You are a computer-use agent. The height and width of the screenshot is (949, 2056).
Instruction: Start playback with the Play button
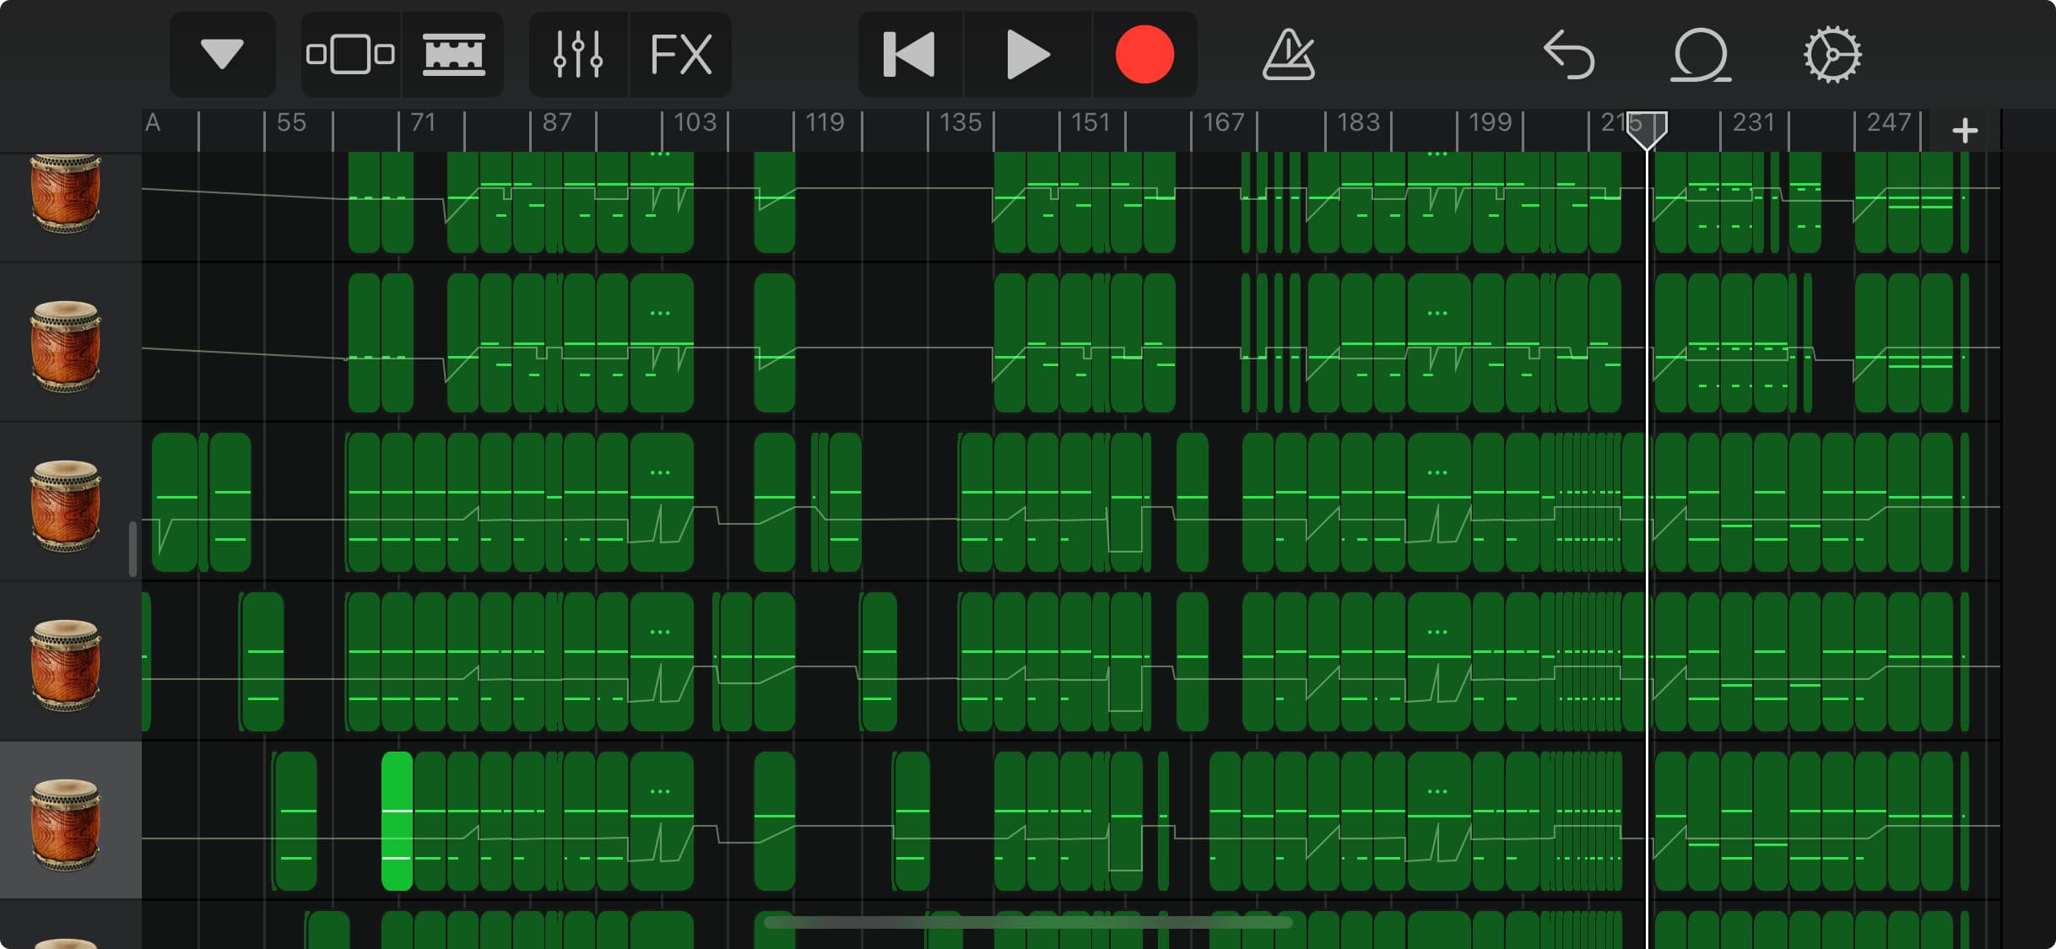(1028, 55)
